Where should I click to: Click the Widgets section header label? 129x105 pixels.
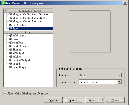30,32
